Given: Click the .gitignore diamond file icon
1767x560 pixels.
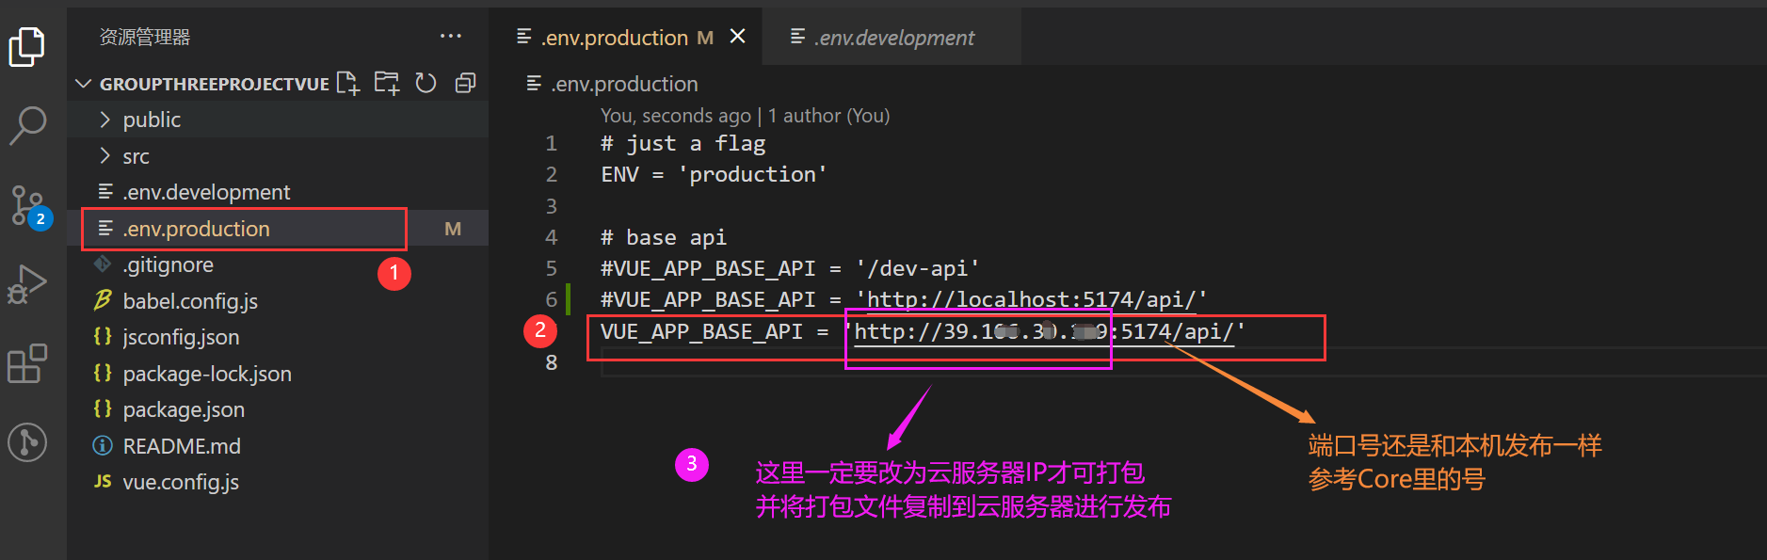Looking at the screenshot, I should click(x=103, y=264).
